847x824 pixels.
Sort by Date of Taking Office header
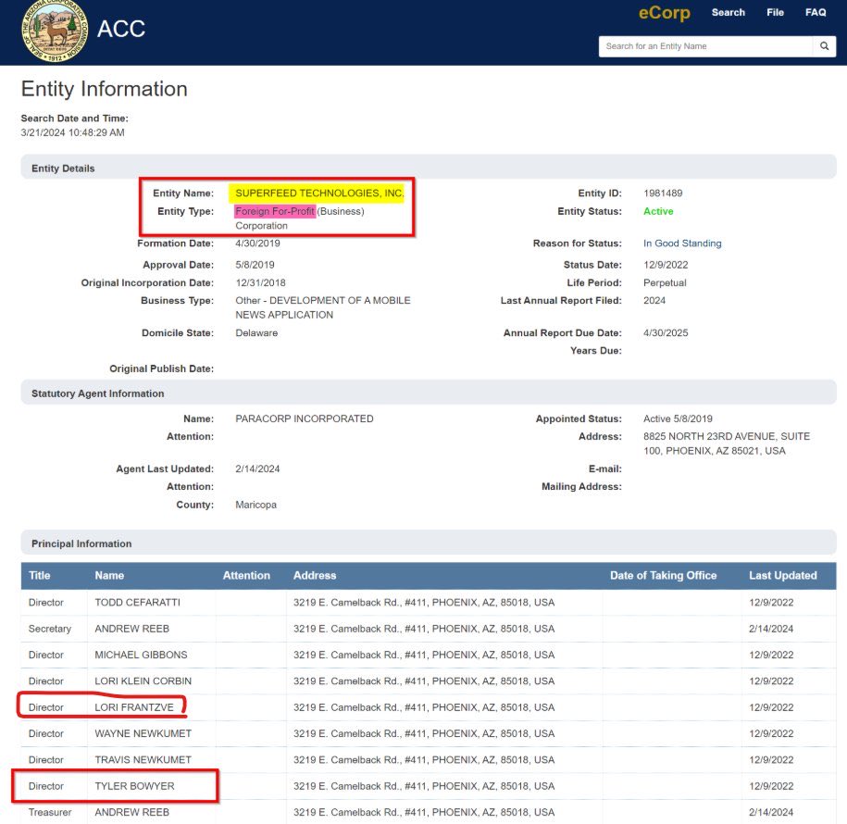point(663,576)
